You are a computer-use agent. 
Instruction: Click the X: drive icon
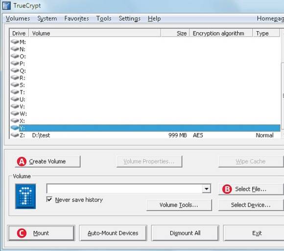point(15,121)
